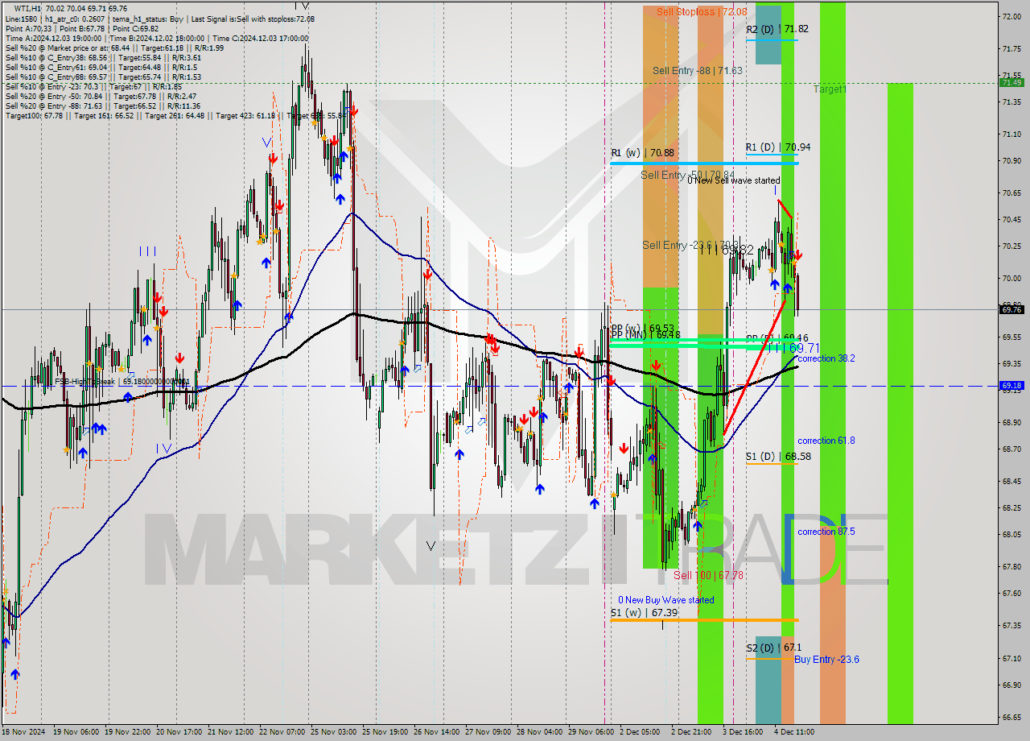Click the '18 Nov 2024' date label
This screenshot has width=1030, height=741.
pos(23,732)
